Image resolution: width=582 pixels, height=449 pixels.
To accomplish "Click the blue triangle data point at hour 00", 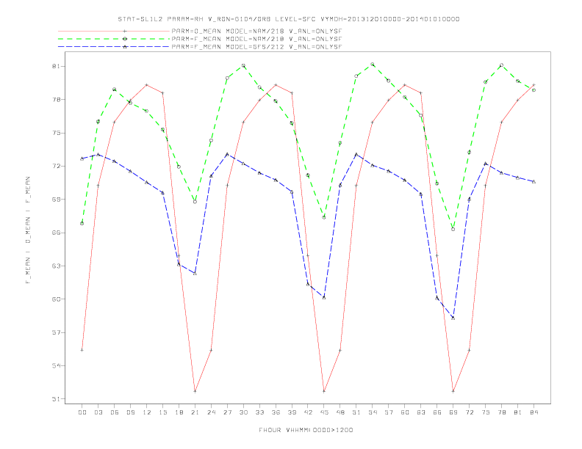I will pos(82,158).
